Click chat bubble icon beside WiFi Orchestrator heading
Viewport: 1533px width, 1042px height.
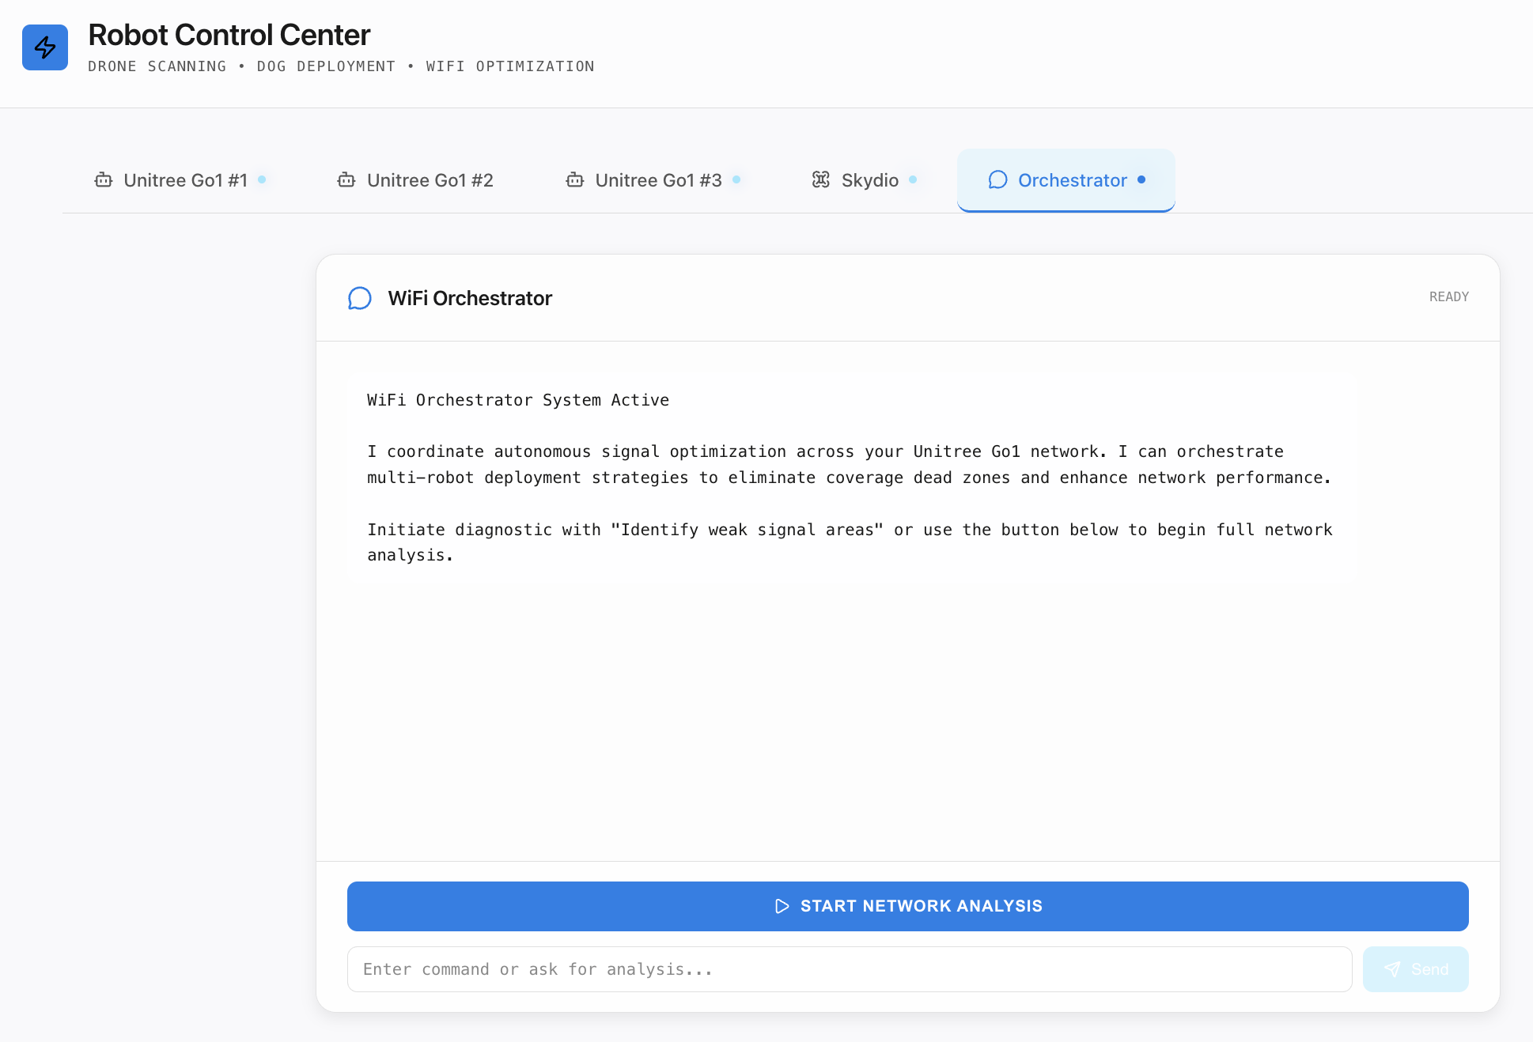[x=360, y=298]
